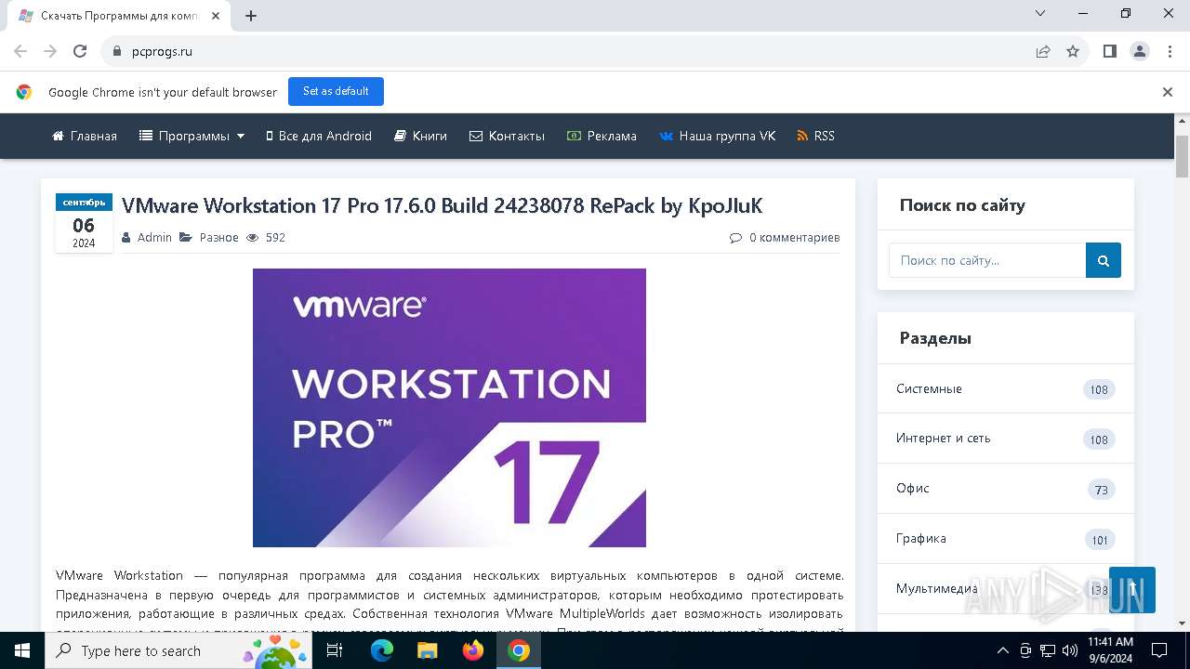Screen dimensions: 1190x669
Task: Open the Главная home menu item
Action: [x=85, y=136]
